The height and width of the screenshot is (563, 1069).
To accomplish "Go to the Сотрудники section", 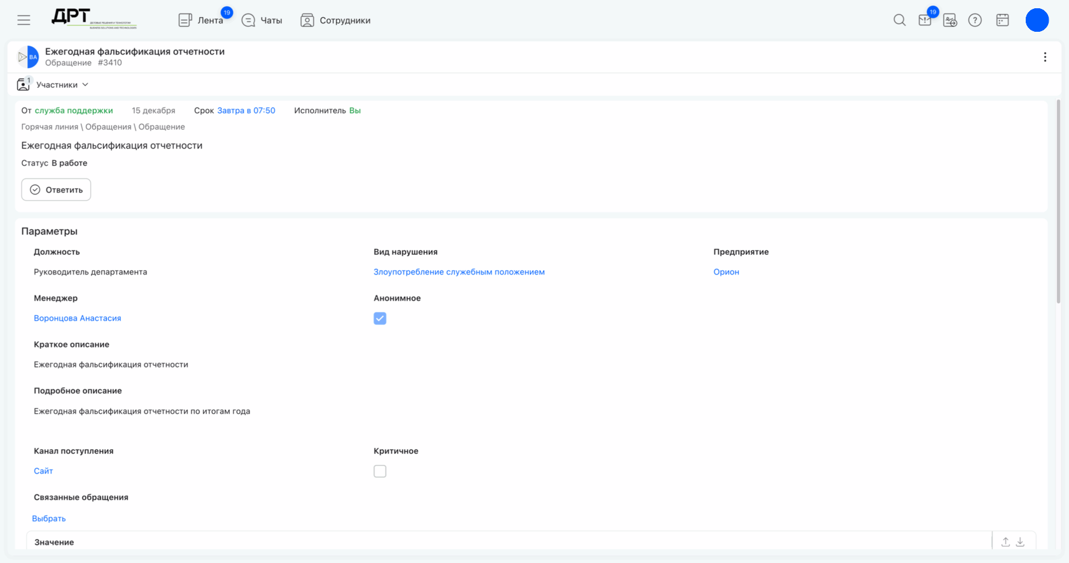I will 335,20.
